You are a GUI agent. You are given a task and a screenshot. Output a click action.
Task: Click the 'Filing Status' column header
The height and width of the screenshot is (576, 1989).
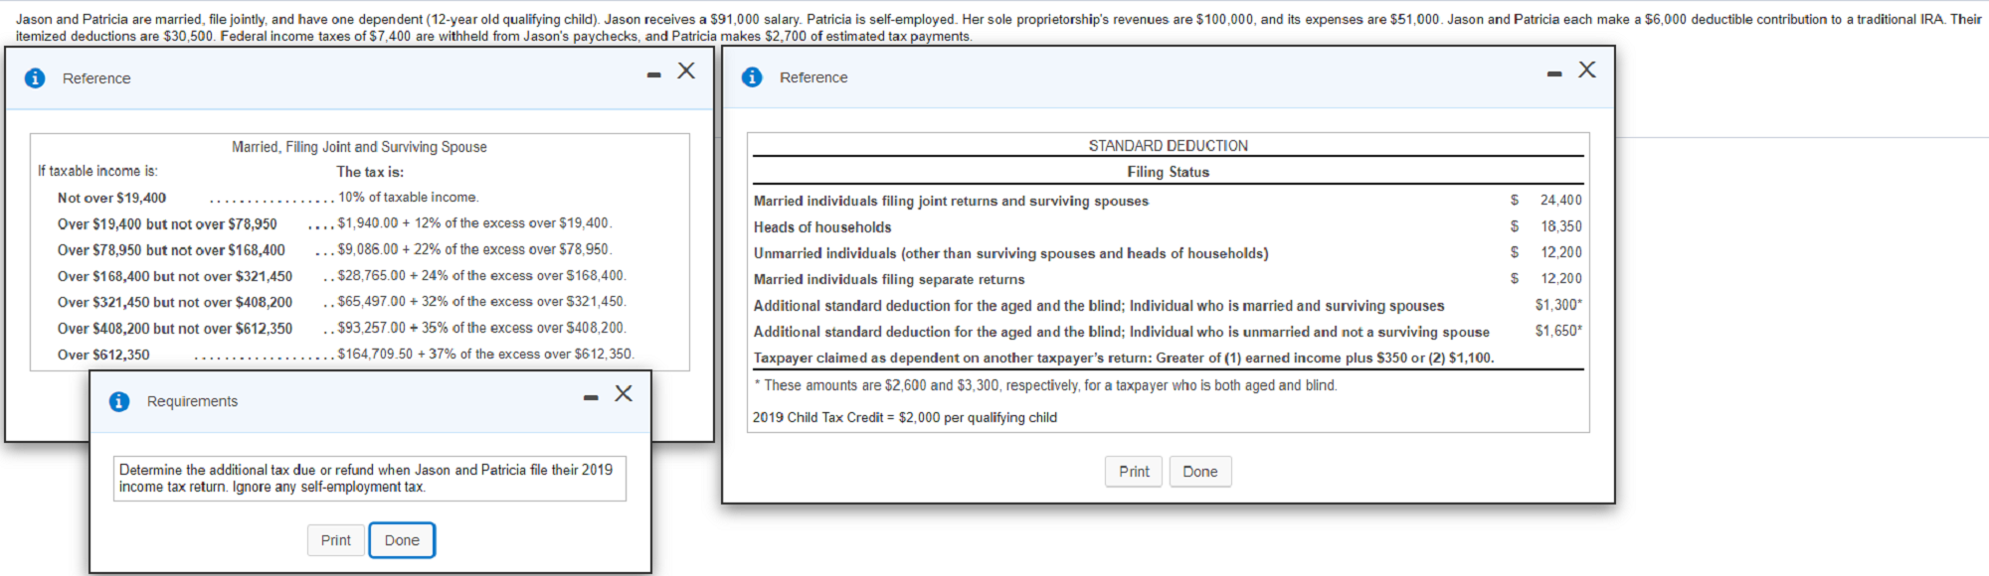(x=1168, y=172)
